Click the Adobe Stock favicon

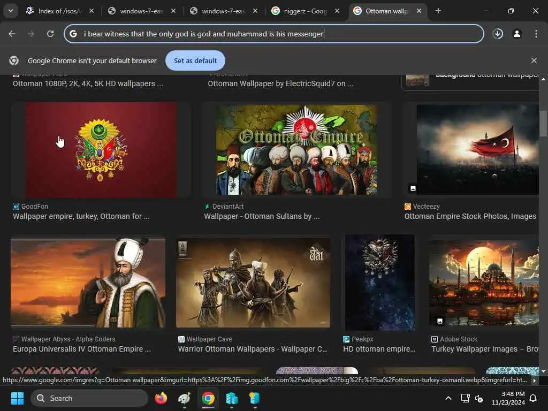tap(435, 339)
